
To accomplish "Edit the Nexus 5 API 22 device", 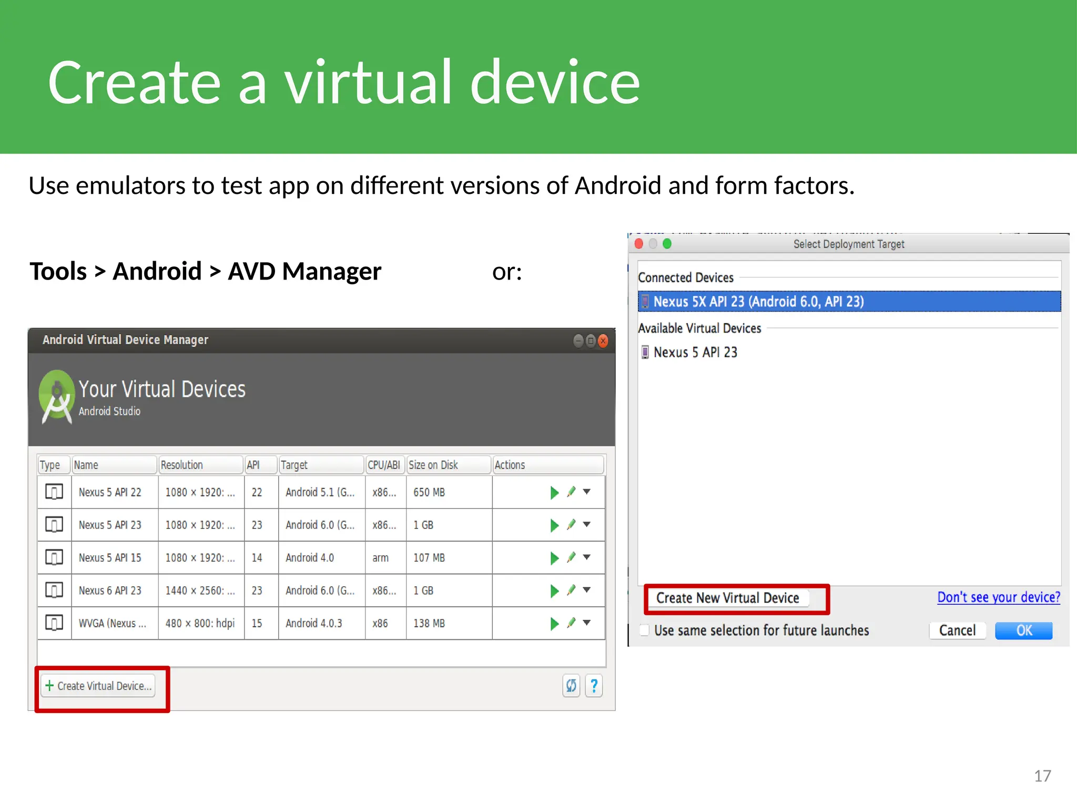I will 572,492.
